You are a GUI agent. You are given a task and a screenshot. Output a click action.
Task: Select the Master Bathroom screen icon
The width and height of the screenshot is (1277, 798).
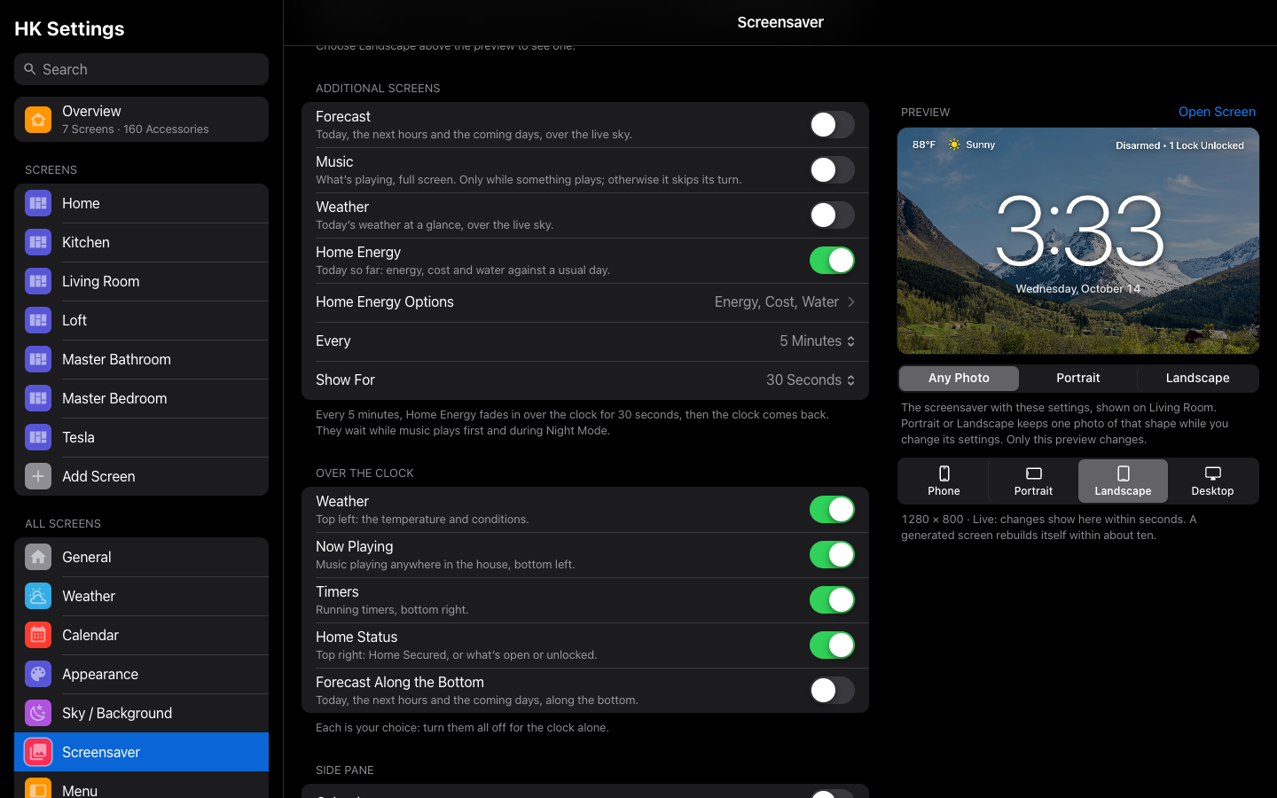click(38, 359)
